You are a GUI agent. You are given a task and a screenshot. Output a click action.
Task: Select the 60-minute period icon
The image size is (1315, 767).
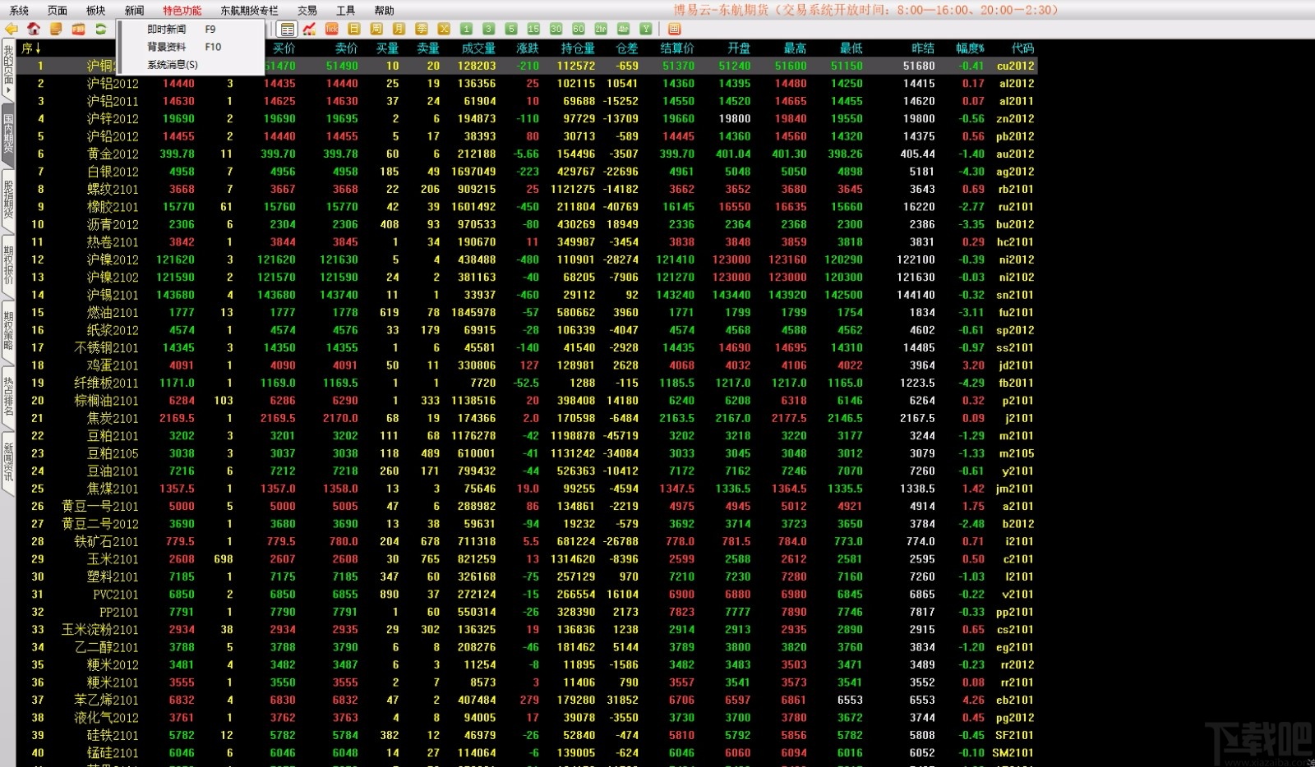pos(579,29)
